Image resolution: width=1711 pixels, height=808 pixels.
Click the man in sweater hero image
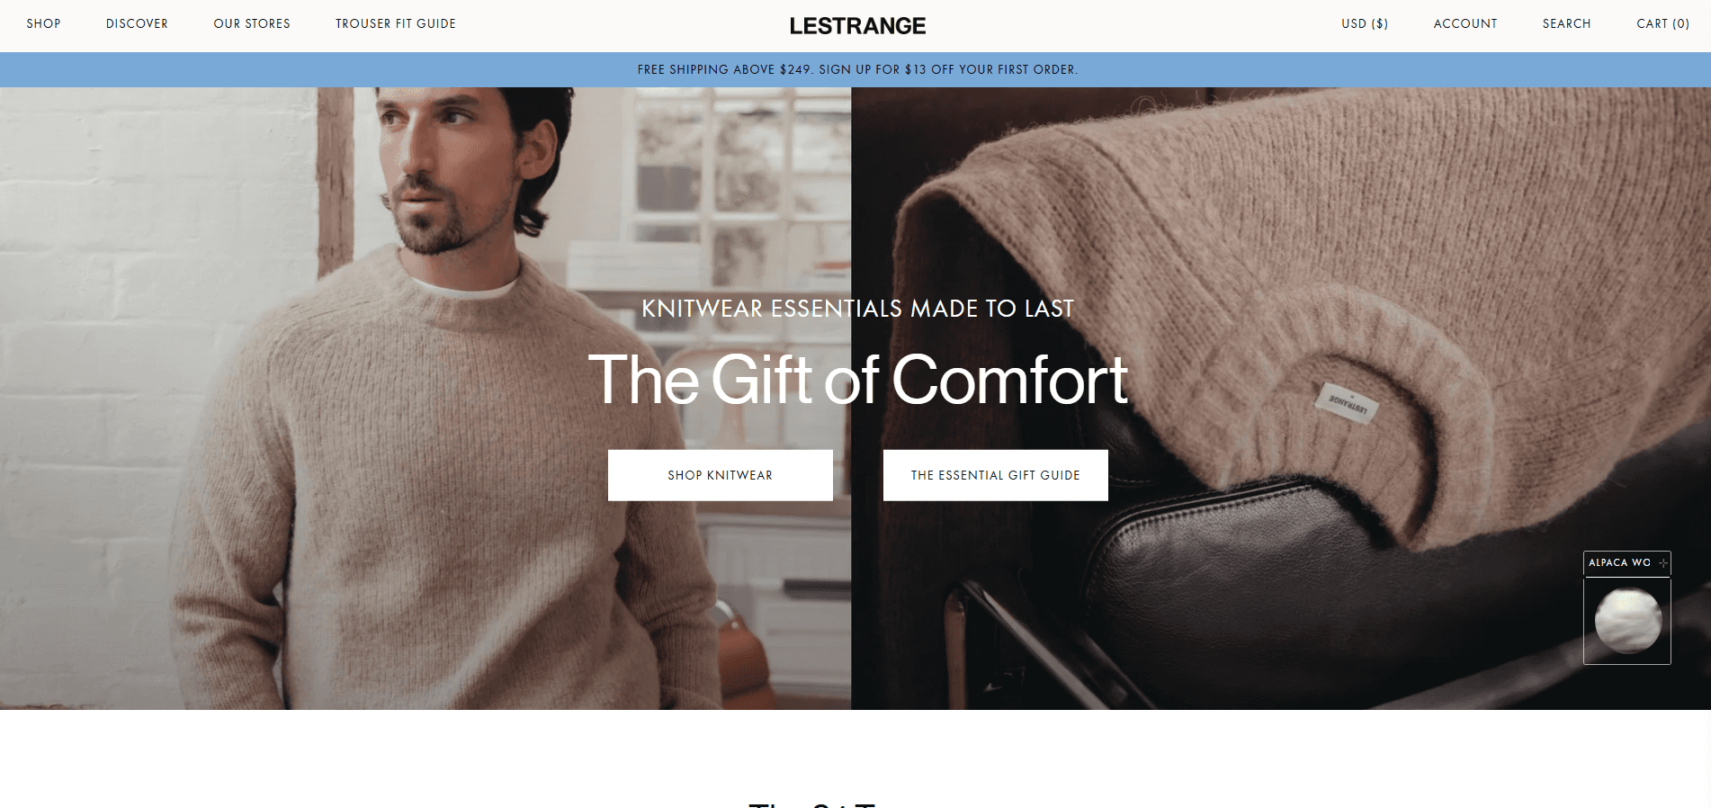(x=426, y=398)
